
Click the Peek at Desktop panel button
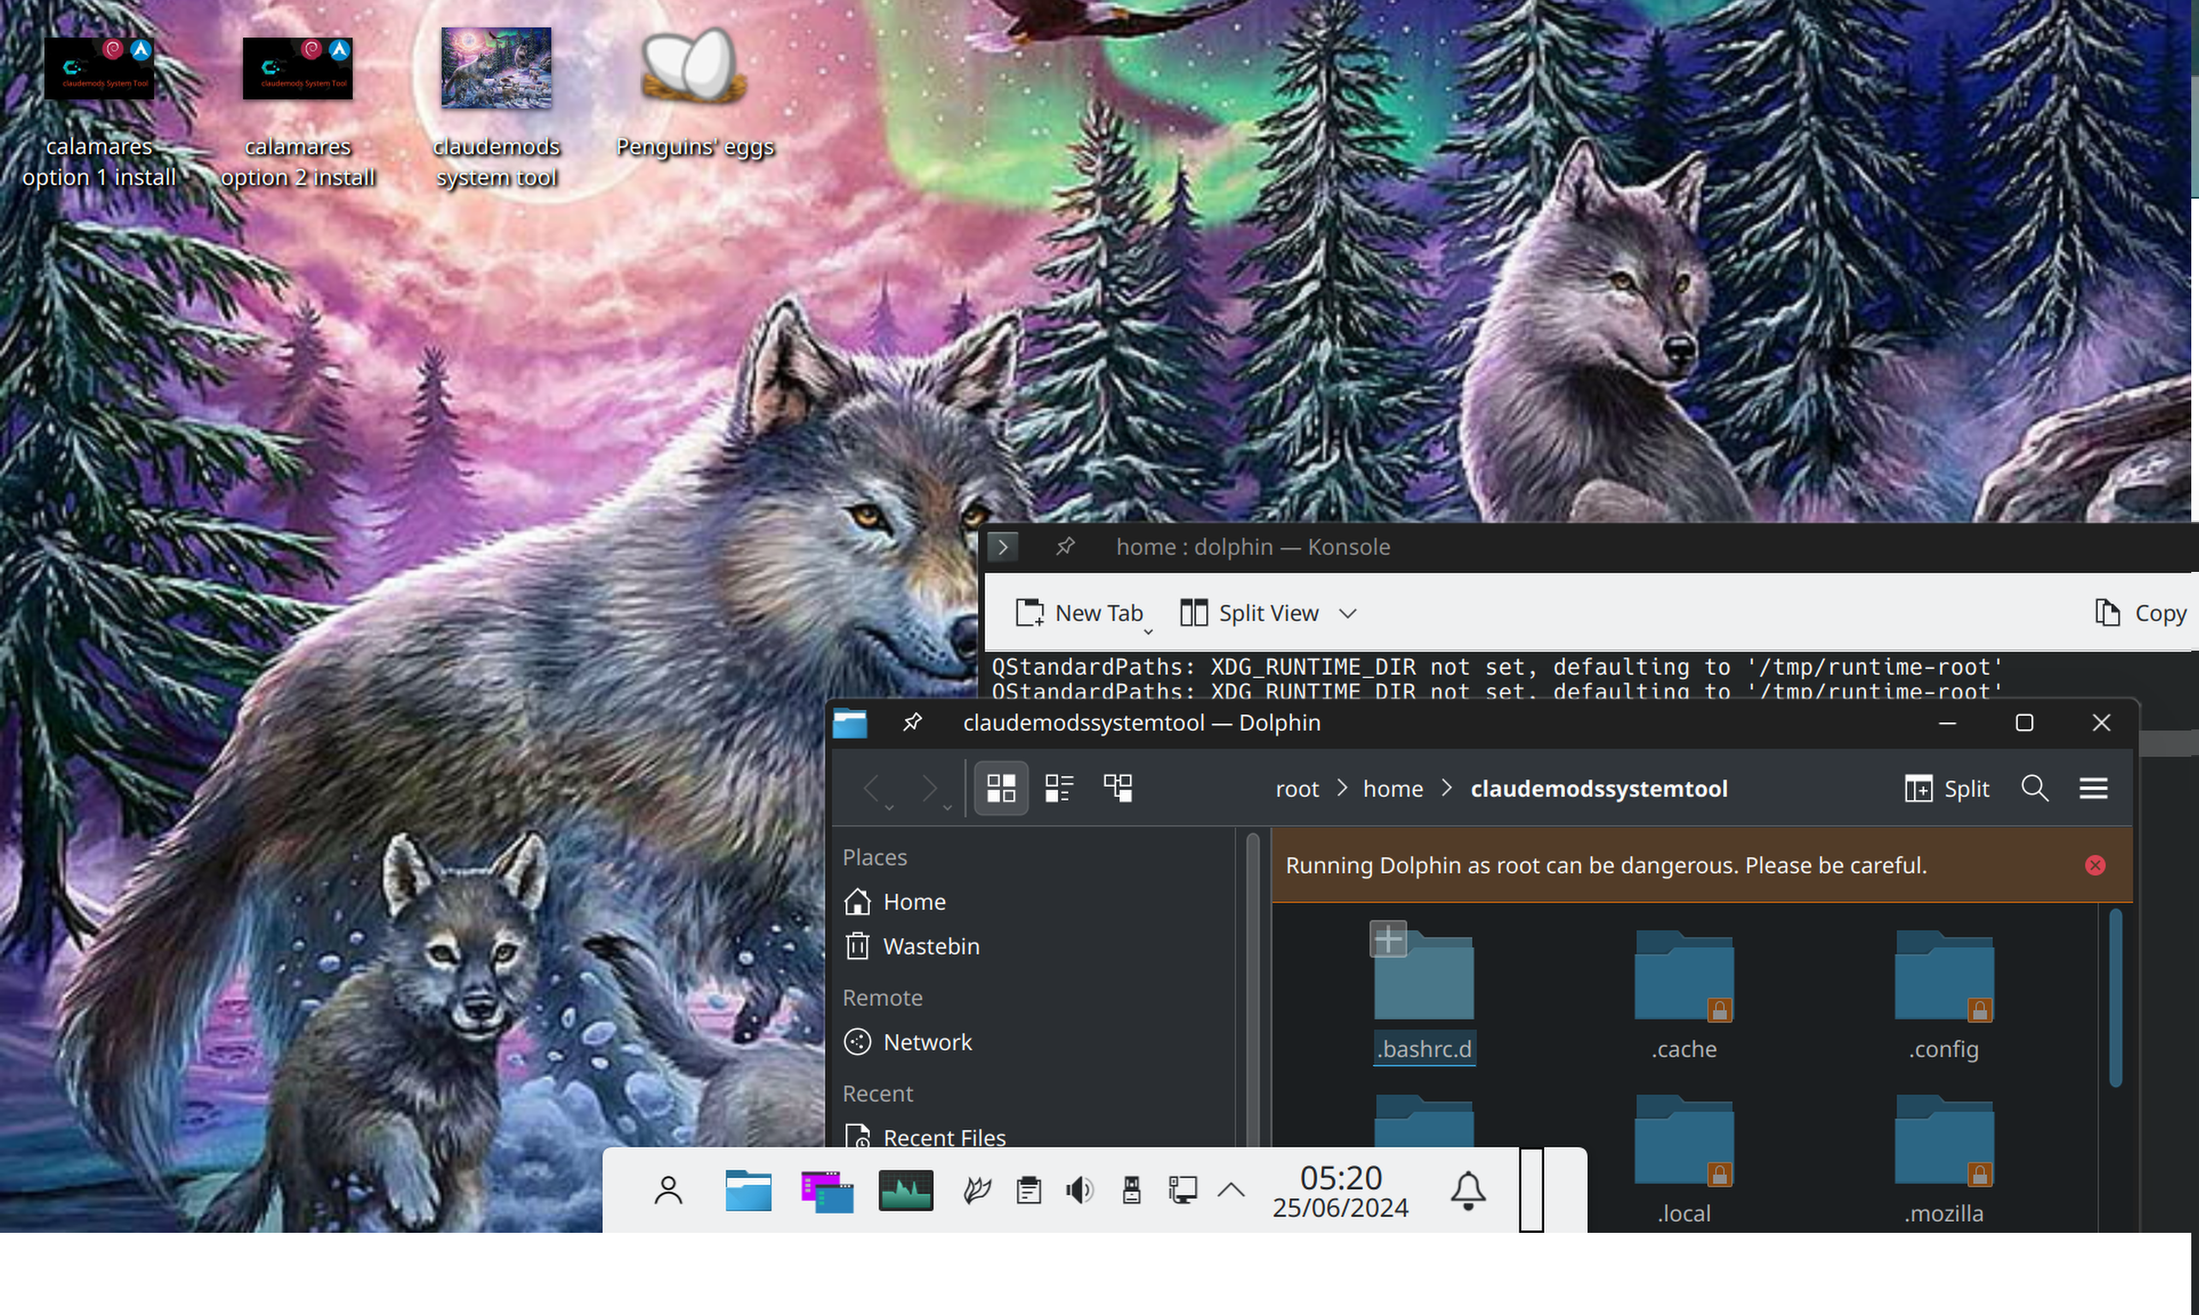pos(1532,1190)
